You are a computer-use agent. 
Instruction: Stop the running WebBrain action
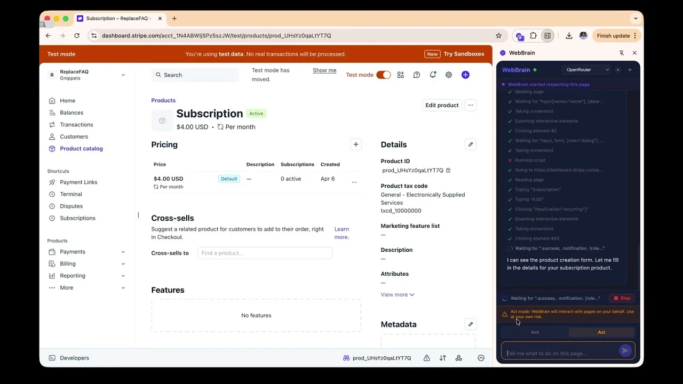point(622,298)
